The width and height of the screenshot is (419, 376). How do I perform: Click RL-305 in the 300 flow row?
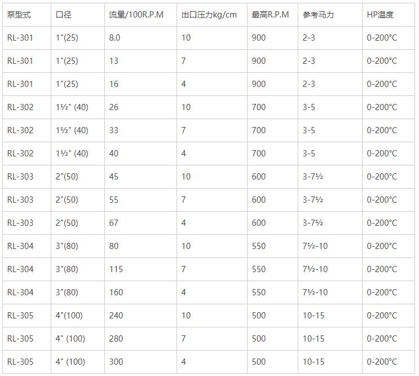[20, 362]
